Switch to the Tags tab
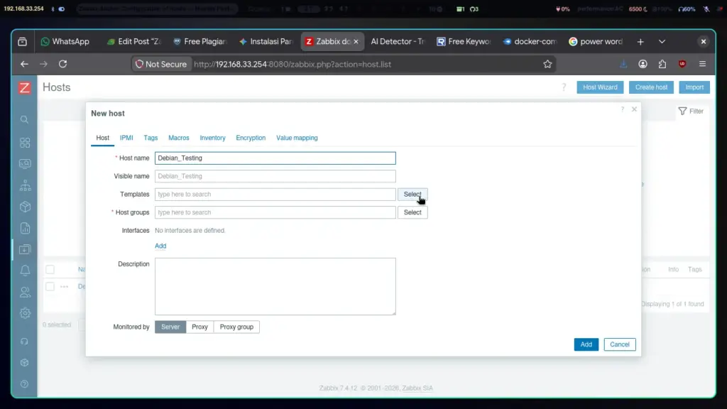The image size is (727, 409). point(151,138)
